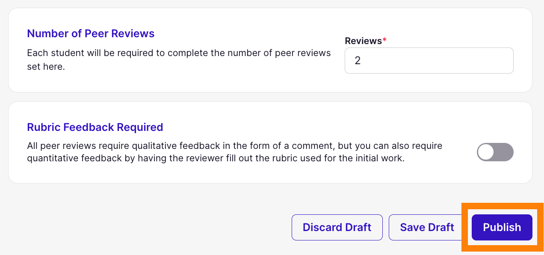Click the word 'Publish' on the purple button
The width and height of the screenshot is (544, 255).
tap(502, 227)
